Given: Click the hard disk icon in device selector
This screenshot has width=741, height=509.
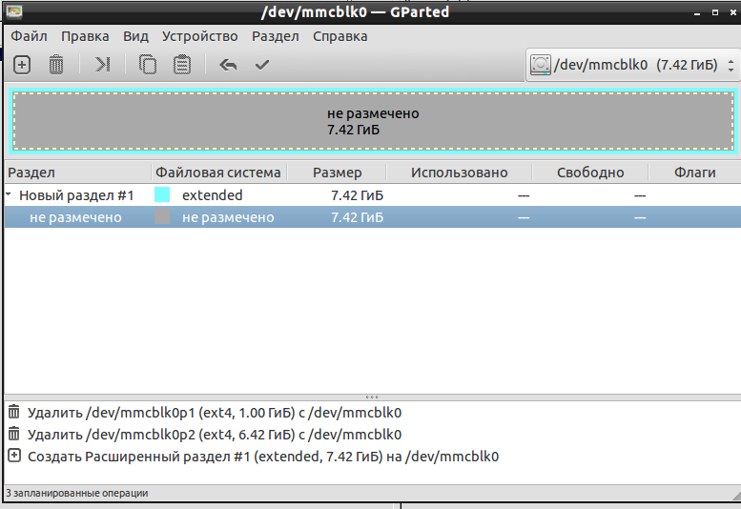Looking at the screenshot, I should [x=540, y=65].
